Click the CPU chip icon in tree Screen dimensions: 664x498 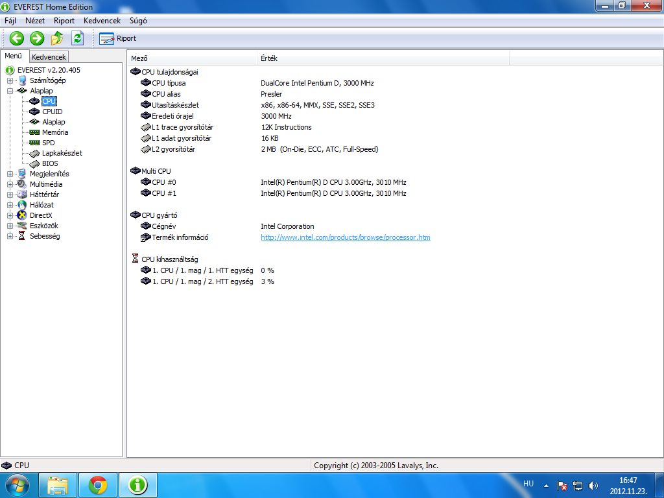point(34,101)
